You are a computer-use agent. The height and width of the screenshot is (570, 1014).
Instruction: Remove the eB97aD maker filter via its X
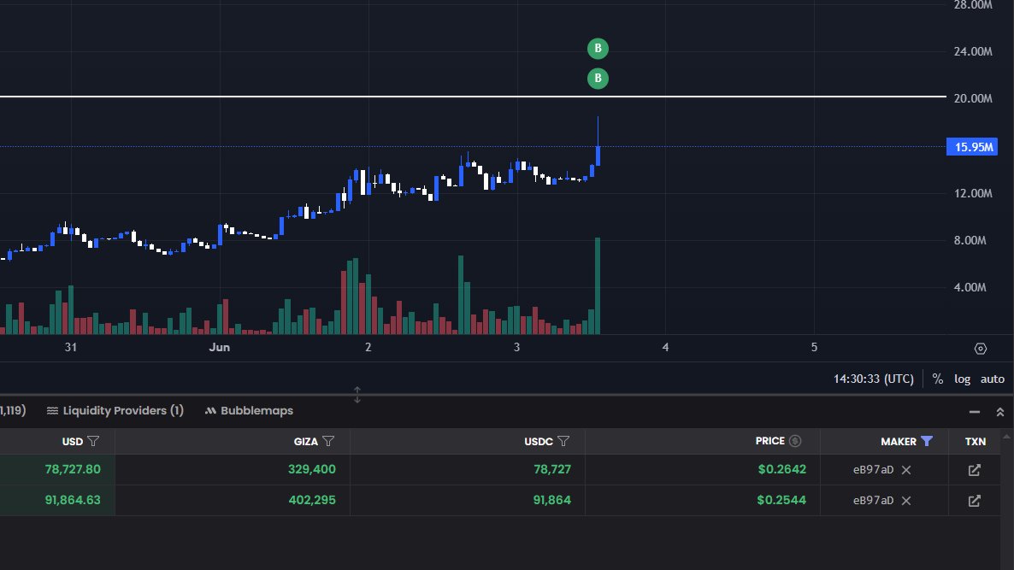point(905,468)
